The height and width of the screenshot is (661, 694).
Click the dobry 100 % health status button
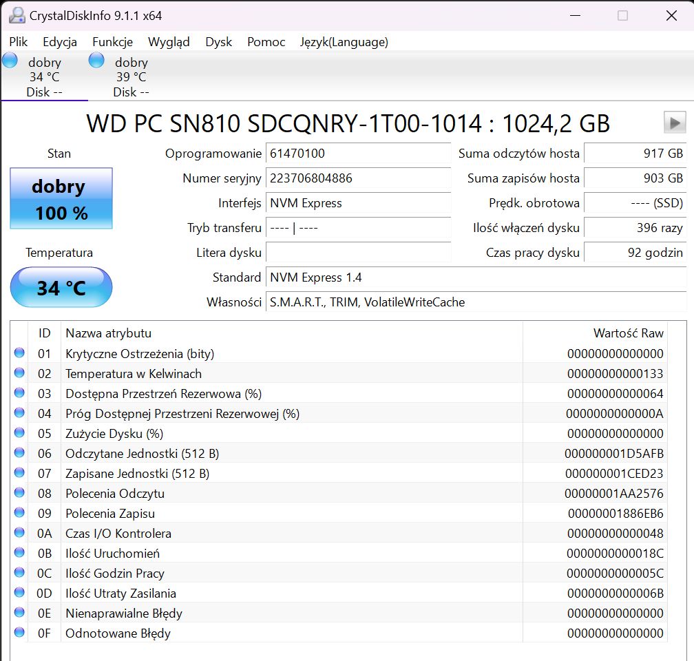(61, 198)
